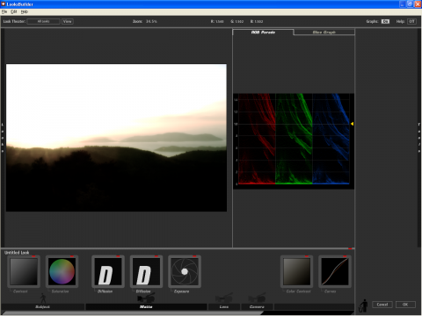Select the Exposure aperture tool
The height and width of the screenshot is (316, 422).
185,271
